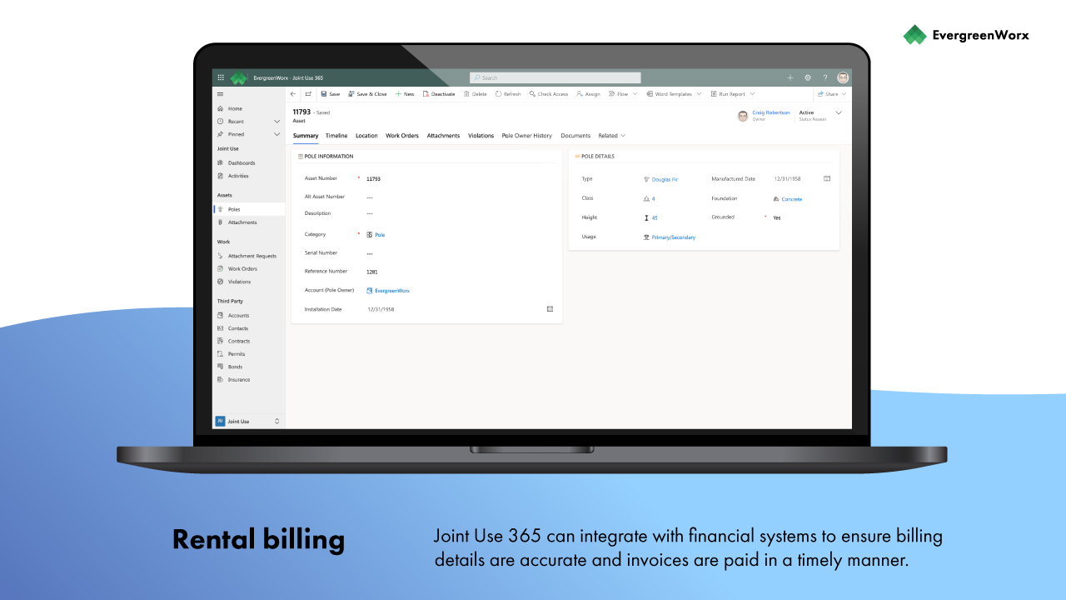Click New in the command bar
1066x600 pixels.
(x=405, y=94)
